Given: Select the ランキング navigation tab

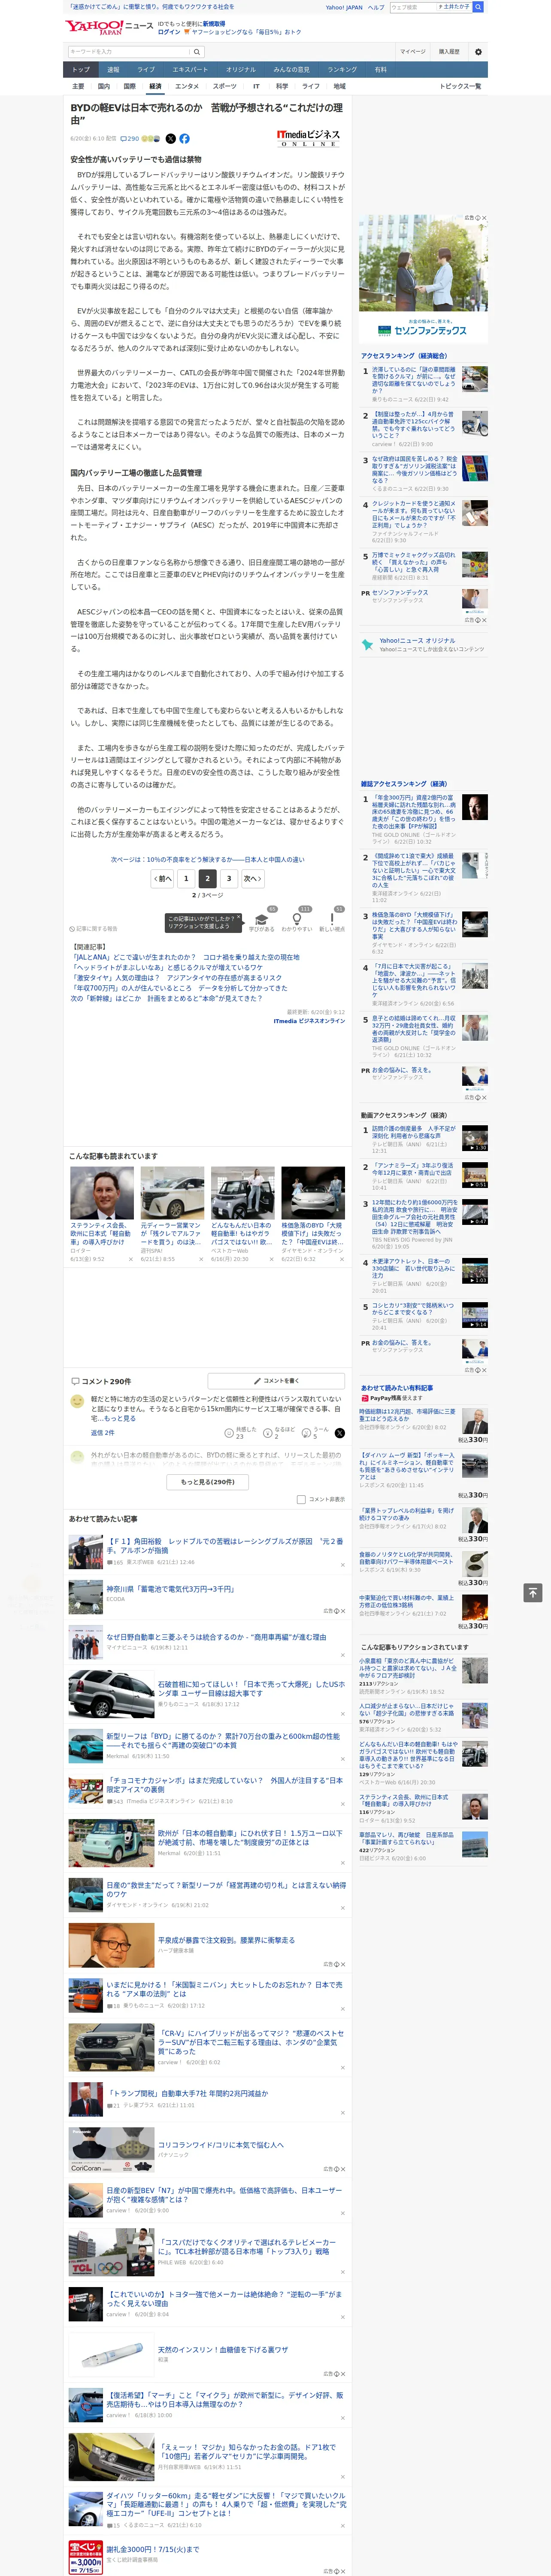Looking at the screenshot, I should pos(342,69).
